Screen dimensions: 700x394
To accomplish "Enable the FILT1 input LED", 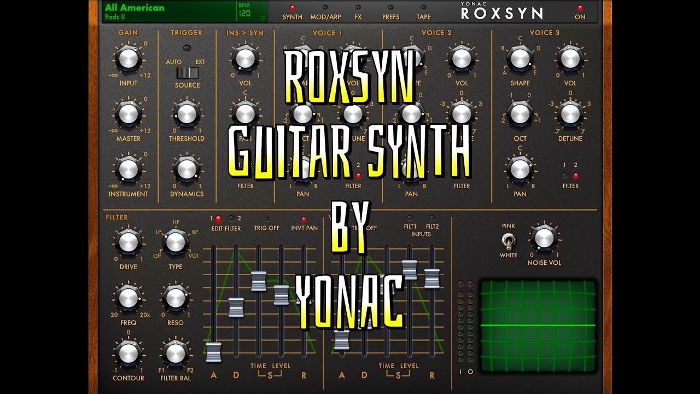I will tap(410, 218).
